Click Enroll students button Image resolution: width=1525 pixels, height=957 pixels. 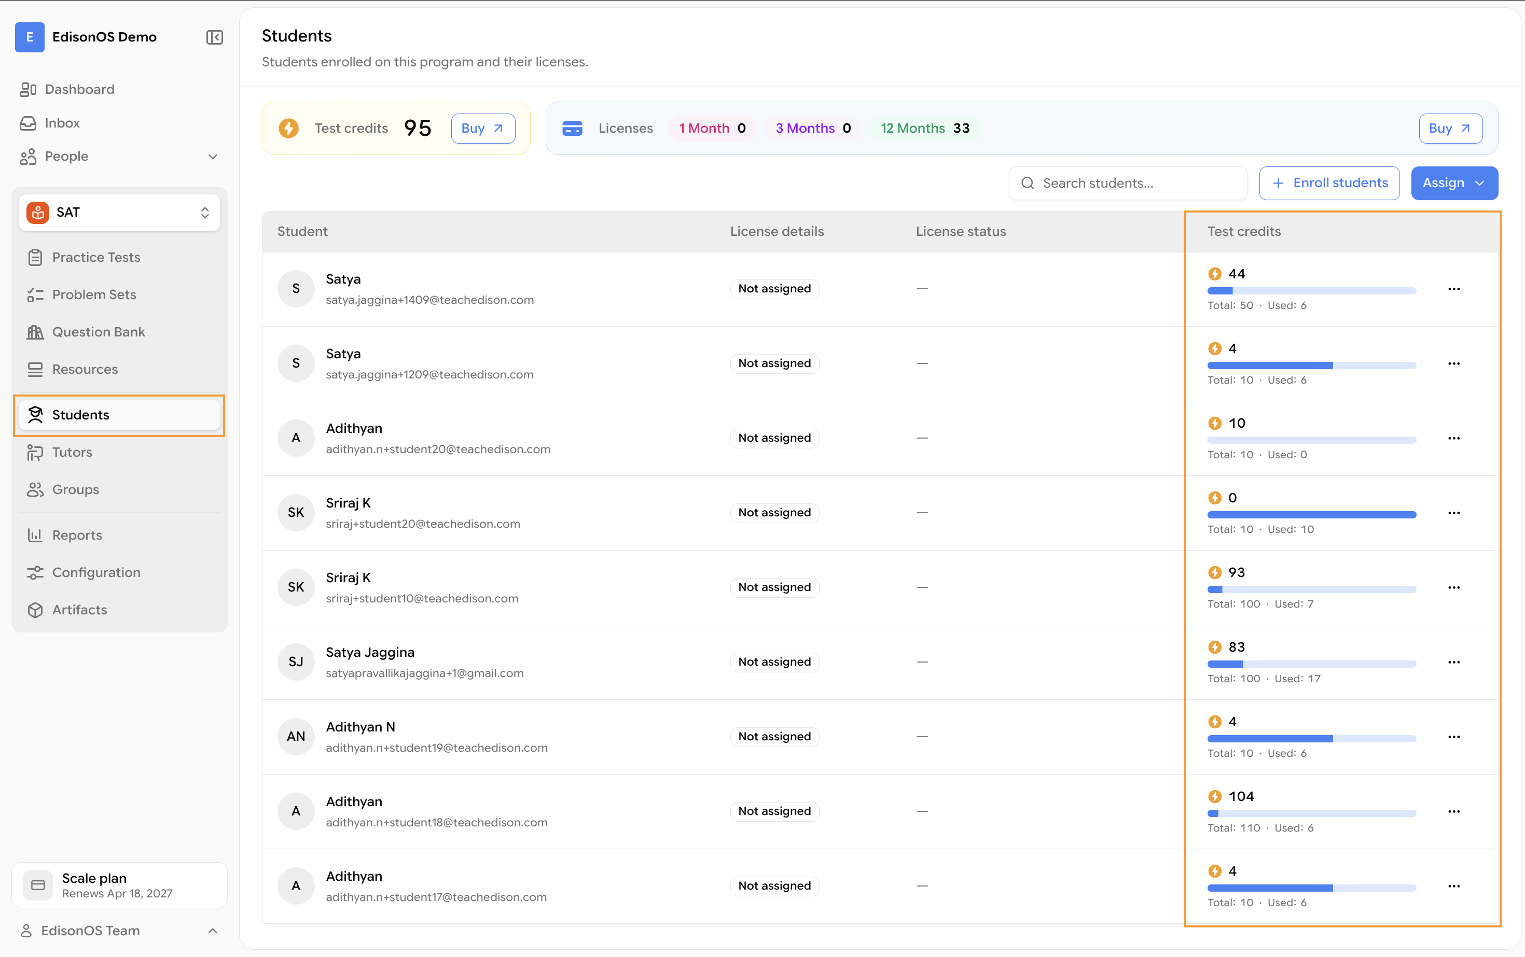(x=1329, y=183)
